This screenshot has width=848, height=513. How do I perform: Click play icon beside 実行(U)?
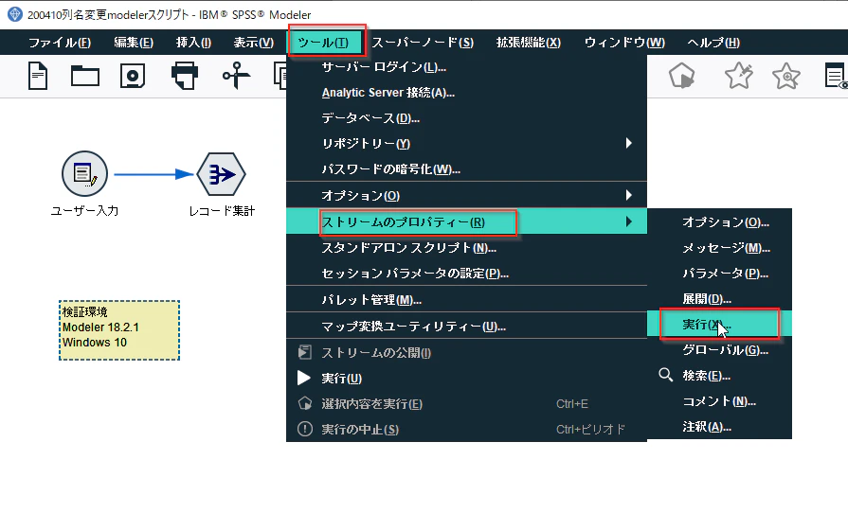[304, 378]
